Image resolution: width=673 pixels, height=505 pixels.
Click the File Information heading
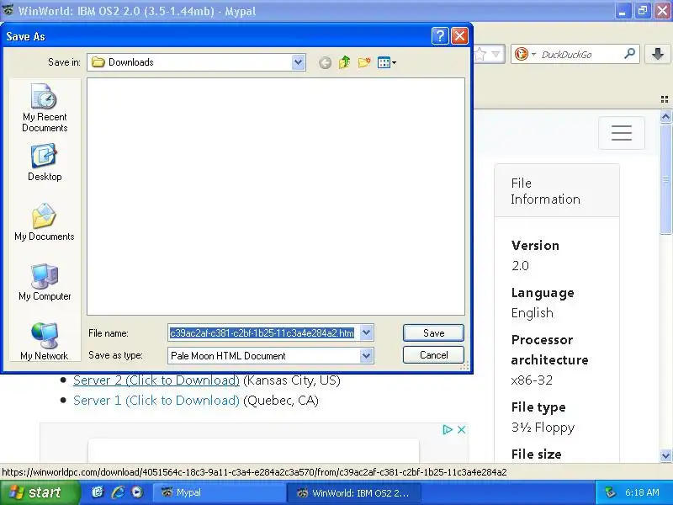[x=545, y=191]
